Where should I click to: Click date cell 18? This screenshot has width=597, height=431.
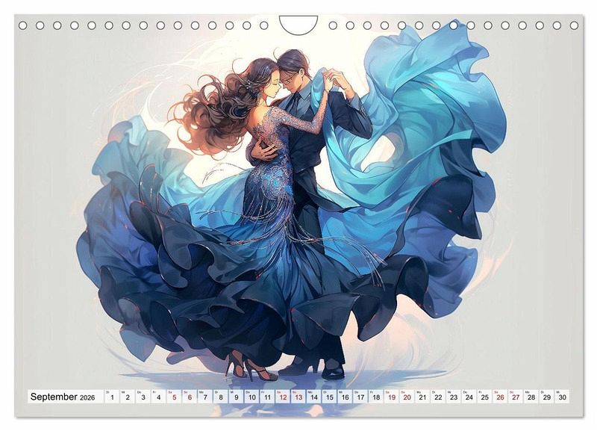(376, 397)
